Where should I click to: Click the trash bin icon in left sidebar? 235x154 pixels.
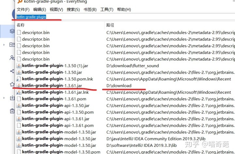coord(12,111)
